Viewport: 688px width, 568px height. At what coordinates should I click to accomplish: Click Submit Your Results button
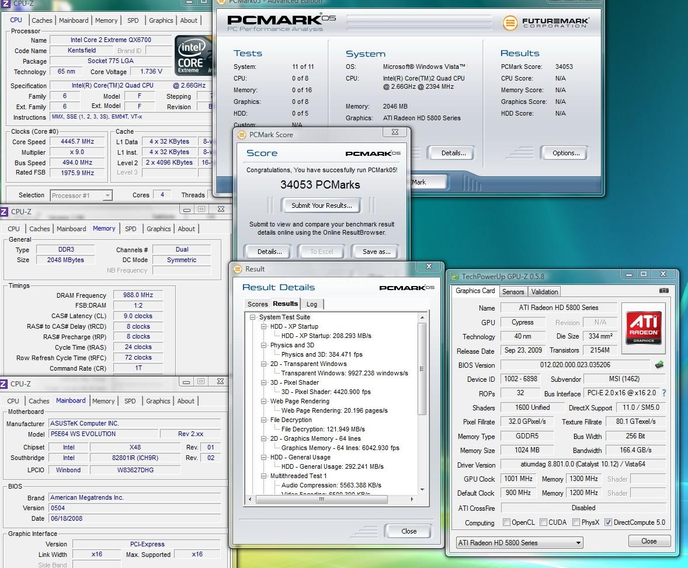click(x=322, y=205)
